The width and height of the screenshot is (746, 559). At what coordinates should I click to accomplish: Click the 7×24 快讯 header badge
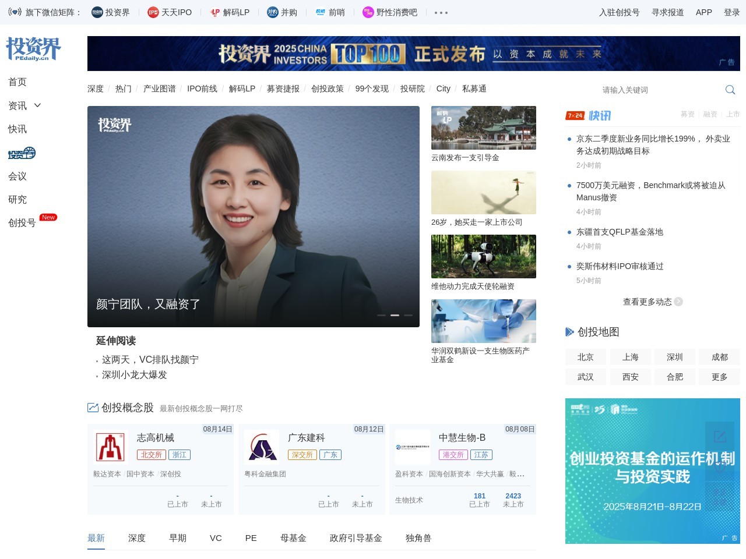[589, 115]
